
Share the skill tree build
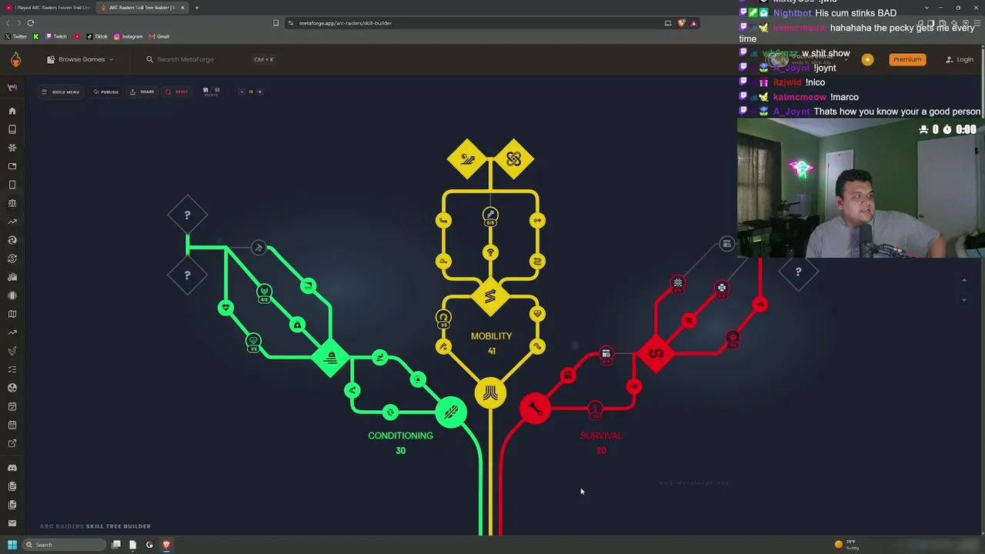[x=142, y=92]
